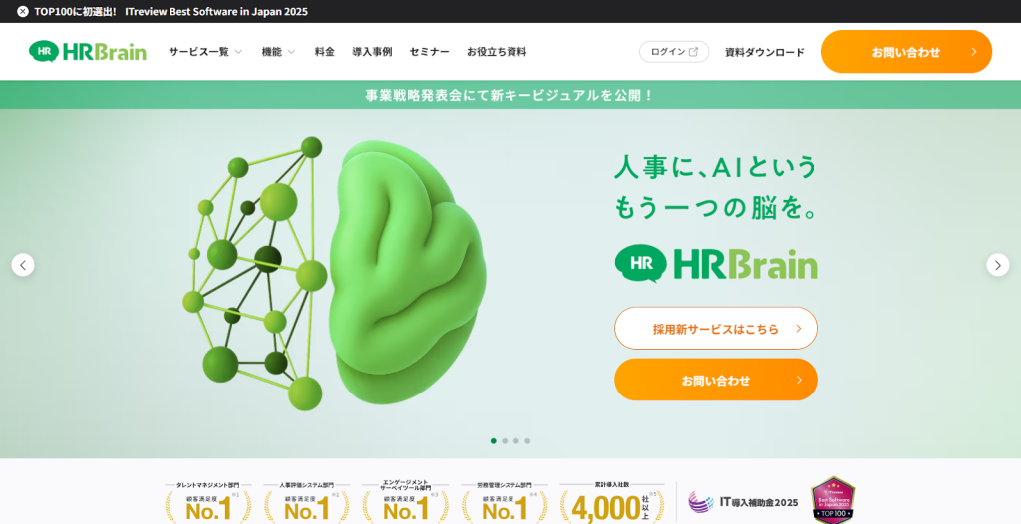Screen dimensions: 1021x524
Task: Select the first carousel dot indicator
Action: 493,440
